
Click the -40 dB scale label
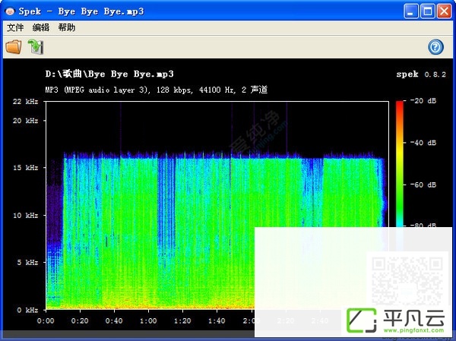point(423,143)
